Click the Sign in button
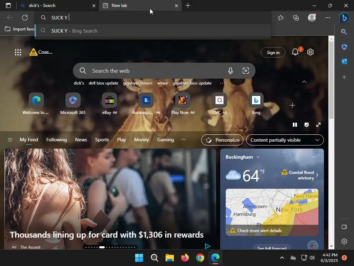 coord(273,53)
